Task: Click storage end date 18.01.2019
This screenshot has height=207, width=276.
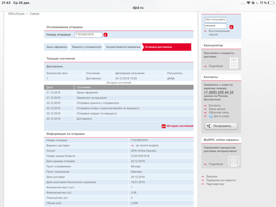Action: coord(138,182)
